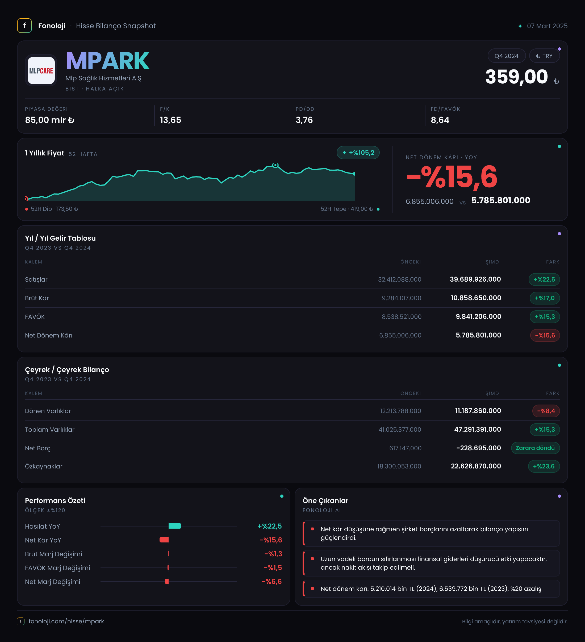Click the lira symbol next to 359,00

(556, 81)
